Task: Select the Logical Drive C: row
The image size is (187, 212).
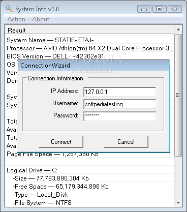Action: (x=89, y=170)
